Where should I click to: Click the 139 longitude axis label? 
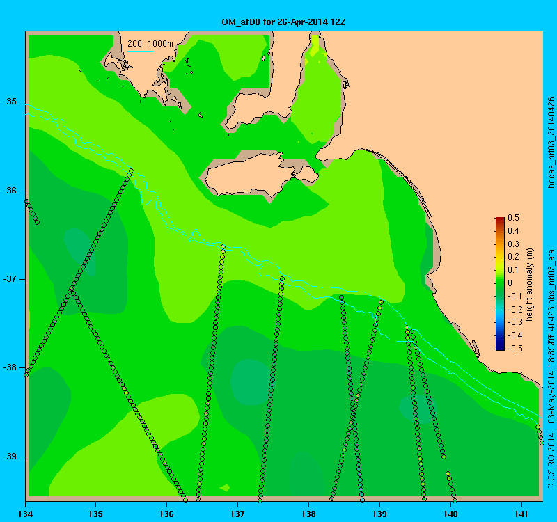pyautogui.click(x=379, y=514)
